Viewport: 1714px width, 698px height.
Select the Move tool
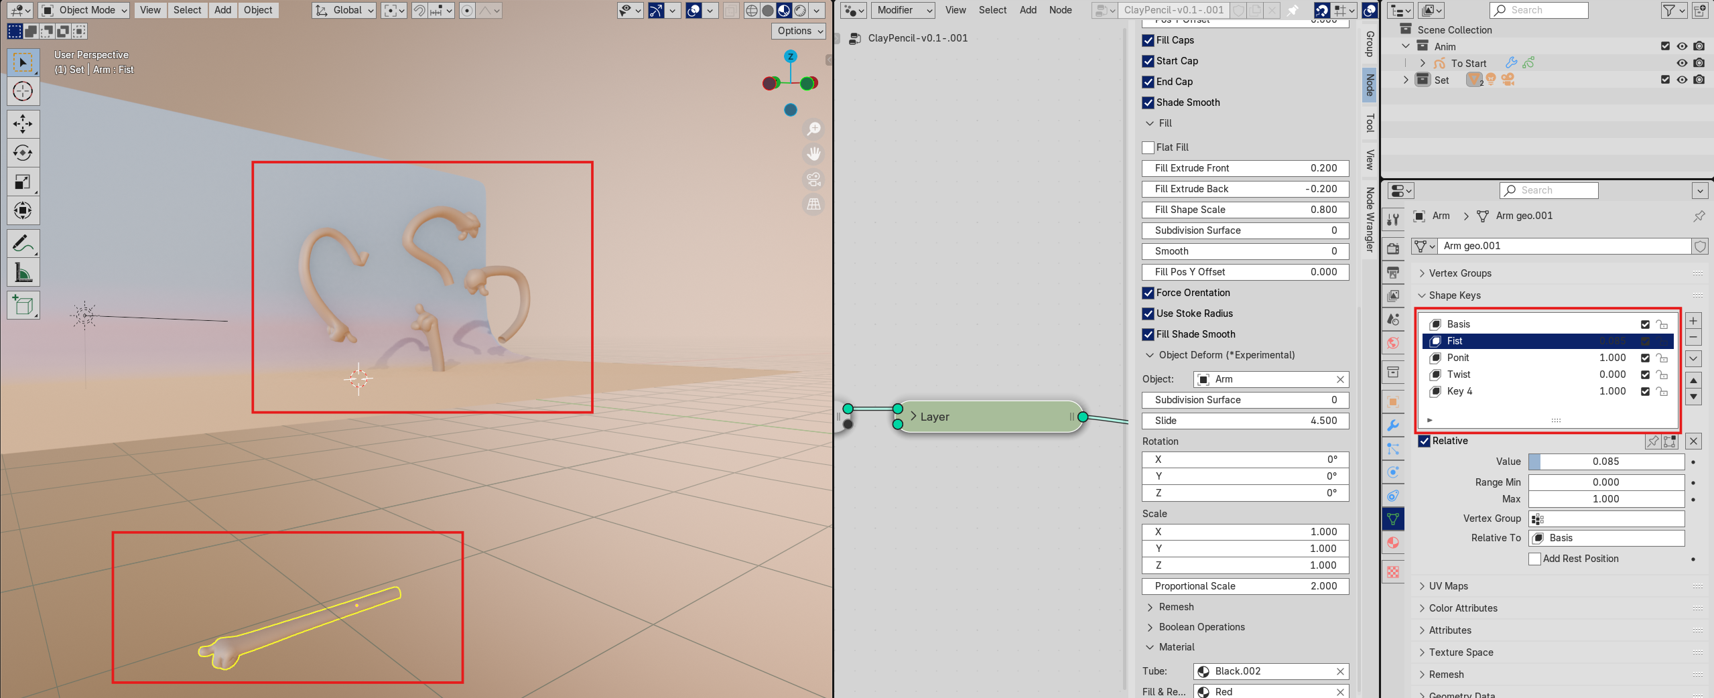click(x=23, y=124)
